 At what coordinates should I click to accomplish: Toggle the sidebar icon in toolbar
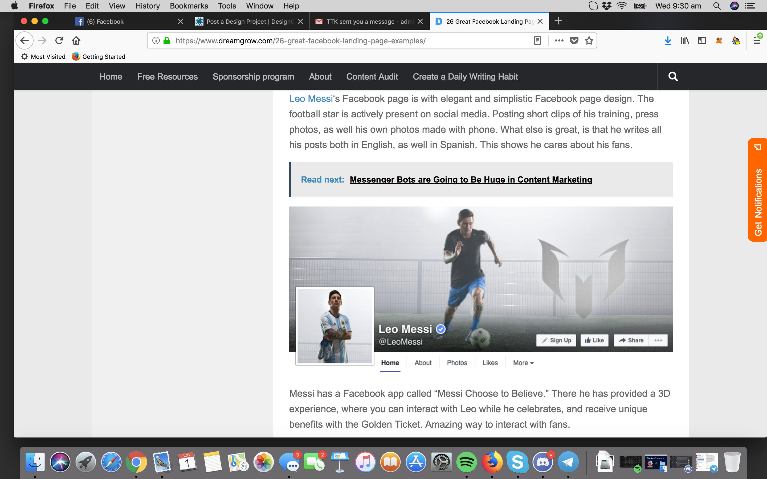[702, 40]
